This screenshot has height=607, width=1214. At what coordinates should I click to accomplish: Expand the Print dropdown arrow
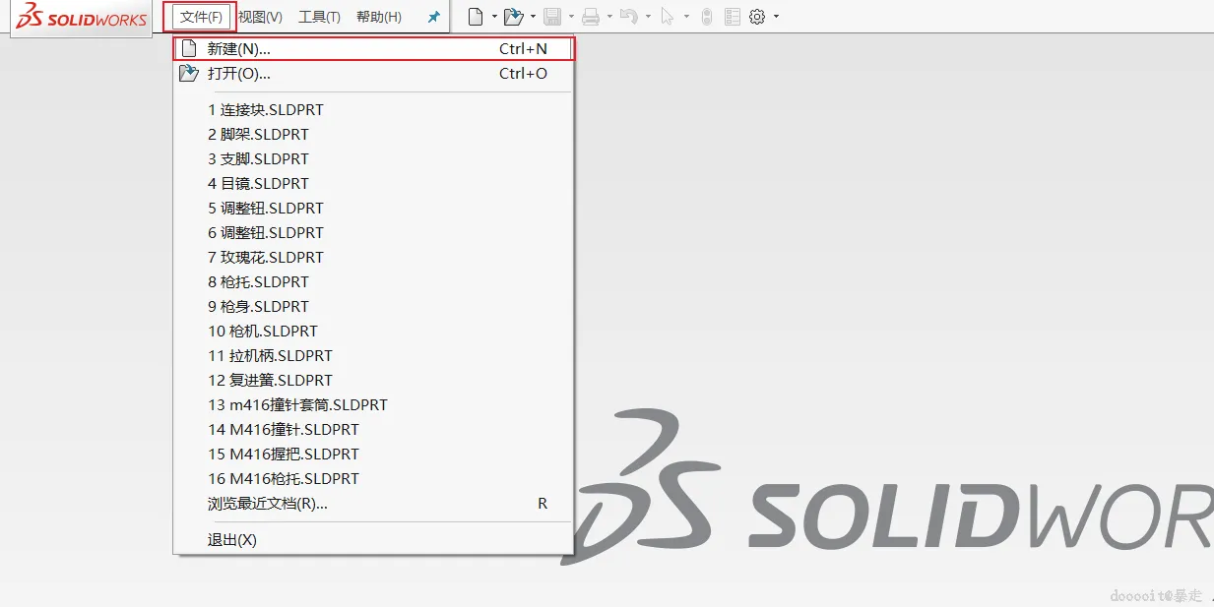[609, 17]
